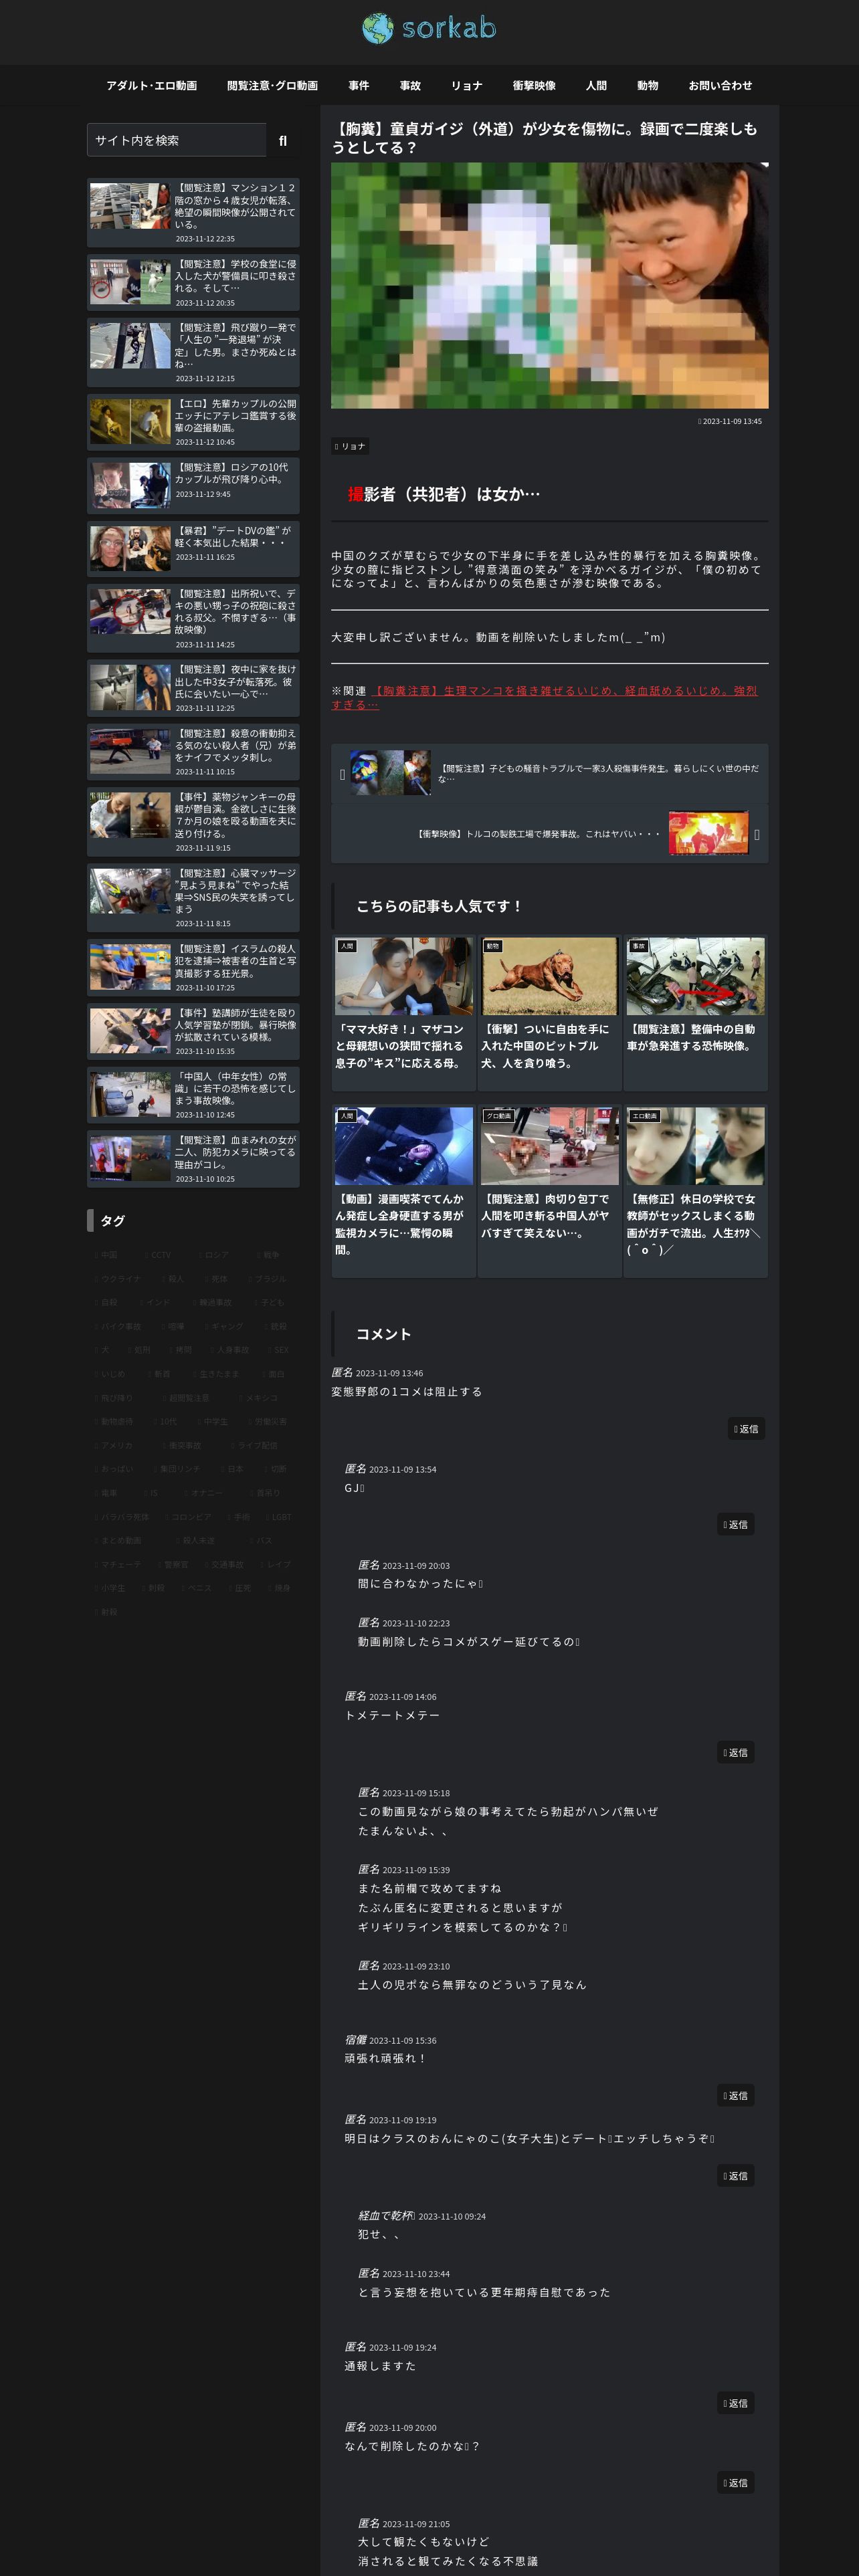Viewport: 859px width, 2576px height.
Task: Click the previous post arrow icon
Action: pyautogui.click(x=342, y=774)
